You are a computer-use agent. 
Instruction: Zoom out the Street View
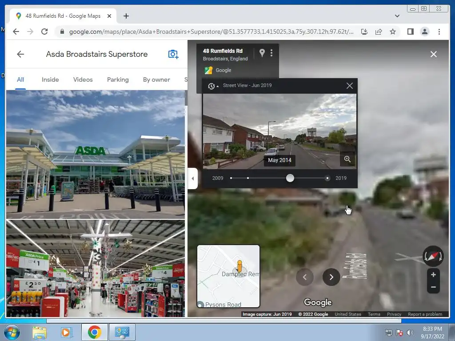[x=433, y=287]
